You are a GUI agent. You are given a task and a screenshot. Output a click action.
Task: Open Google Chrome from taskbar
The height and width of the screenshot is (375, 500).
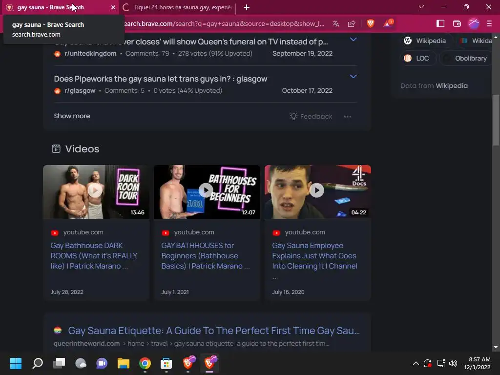click(x=145, y=363)
